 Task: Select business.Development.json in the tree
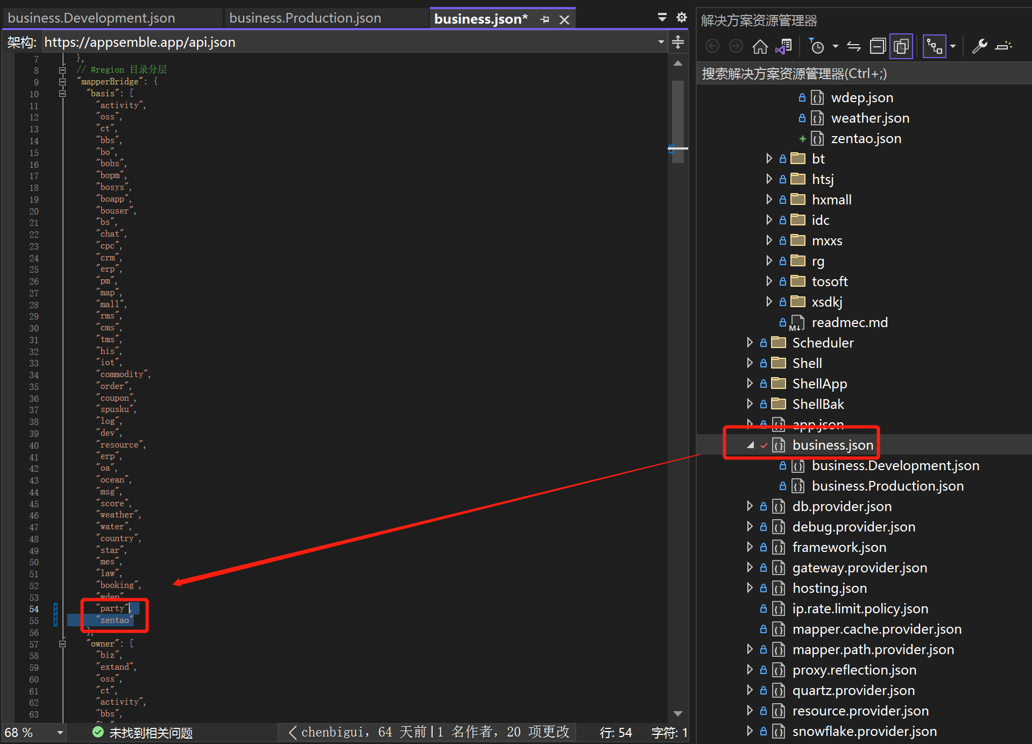coord(895,465)
